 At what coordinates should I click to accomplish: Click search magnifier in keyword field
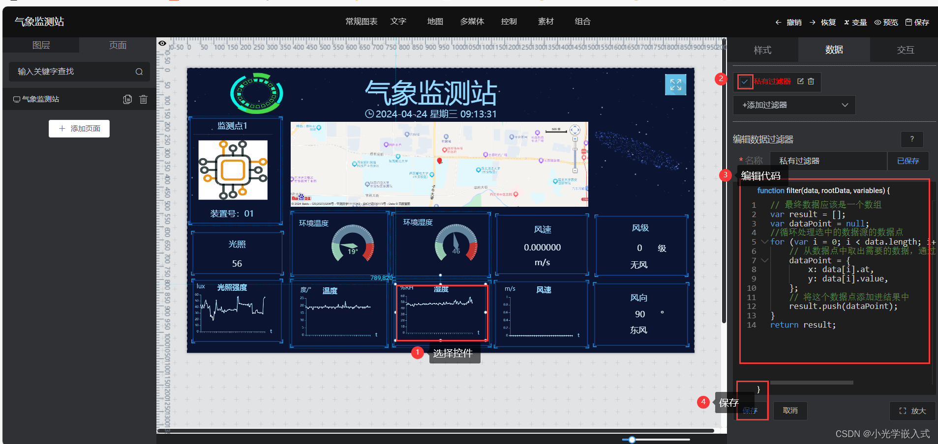[x=139, y=72]
